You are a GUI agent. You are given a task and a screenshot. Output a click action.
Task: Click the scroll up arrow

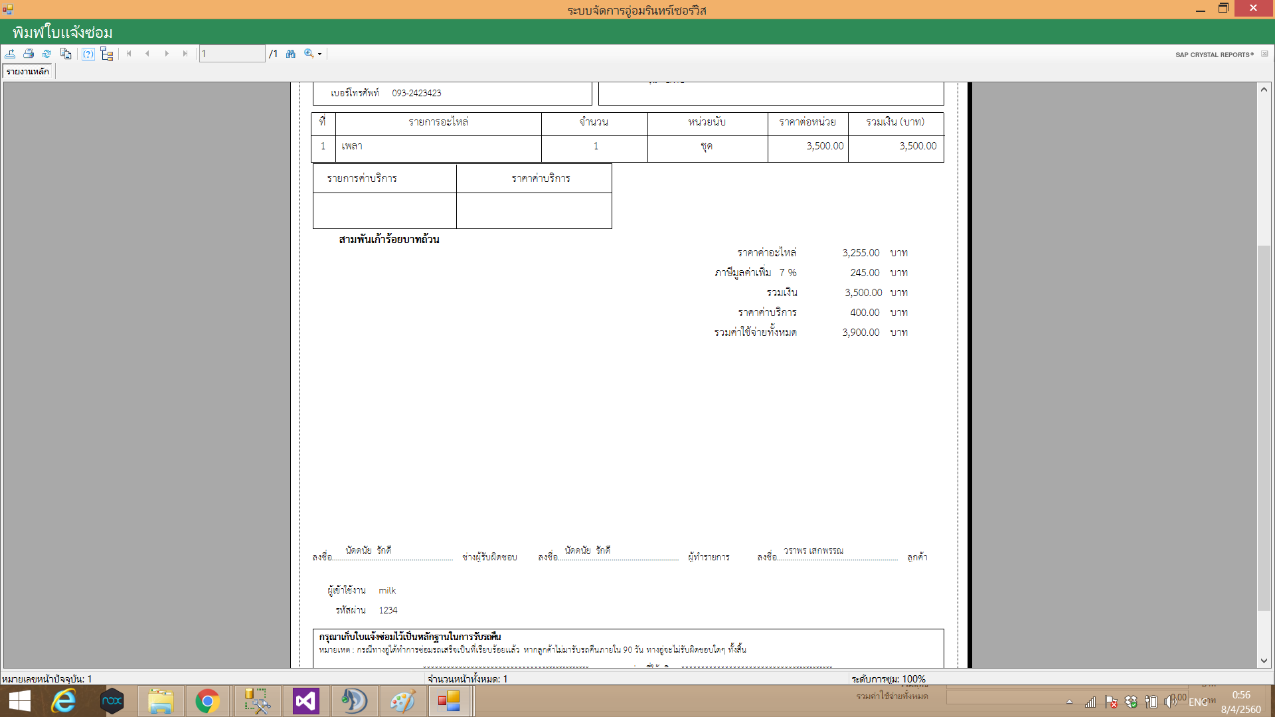pos(1264,90)
